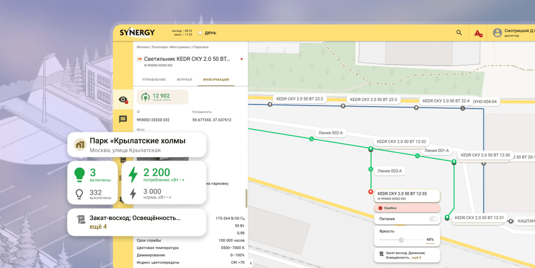Click the восход/закат times in header
Screen dimensions: 535x268
[182, 33]
